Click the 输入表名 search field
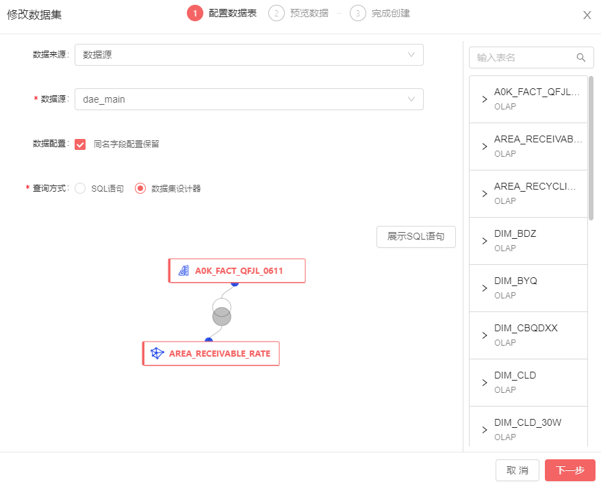Screen dimensions: 601x486 click(x=524, y=57)
